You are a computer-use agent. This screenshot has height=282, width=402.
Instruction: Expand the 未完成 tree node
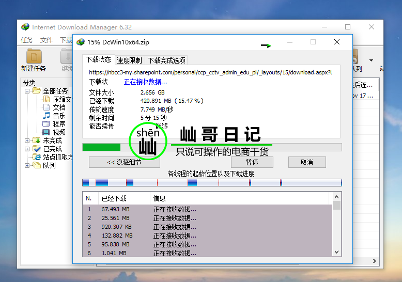click(27, 141)
